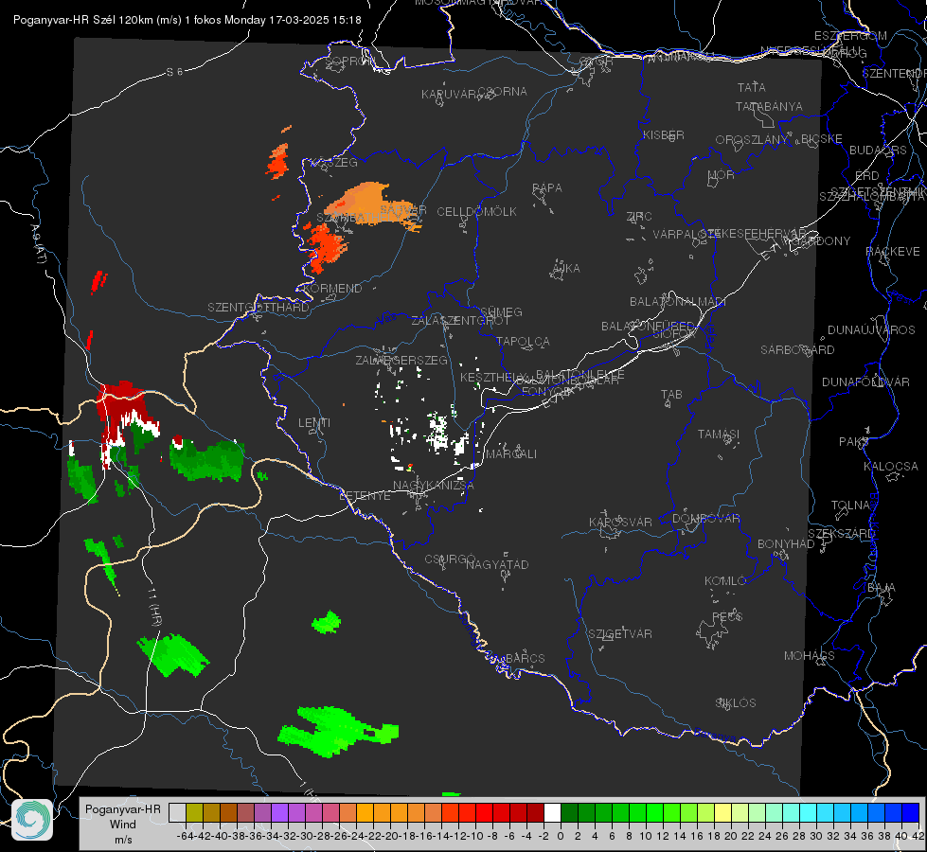
Task: Select the yellow swatch between 18 and 20
Action: tap(723, 812)
